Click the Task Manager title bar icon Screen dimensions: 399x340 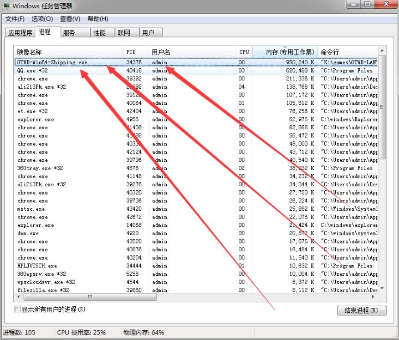[x=6, y=6]
